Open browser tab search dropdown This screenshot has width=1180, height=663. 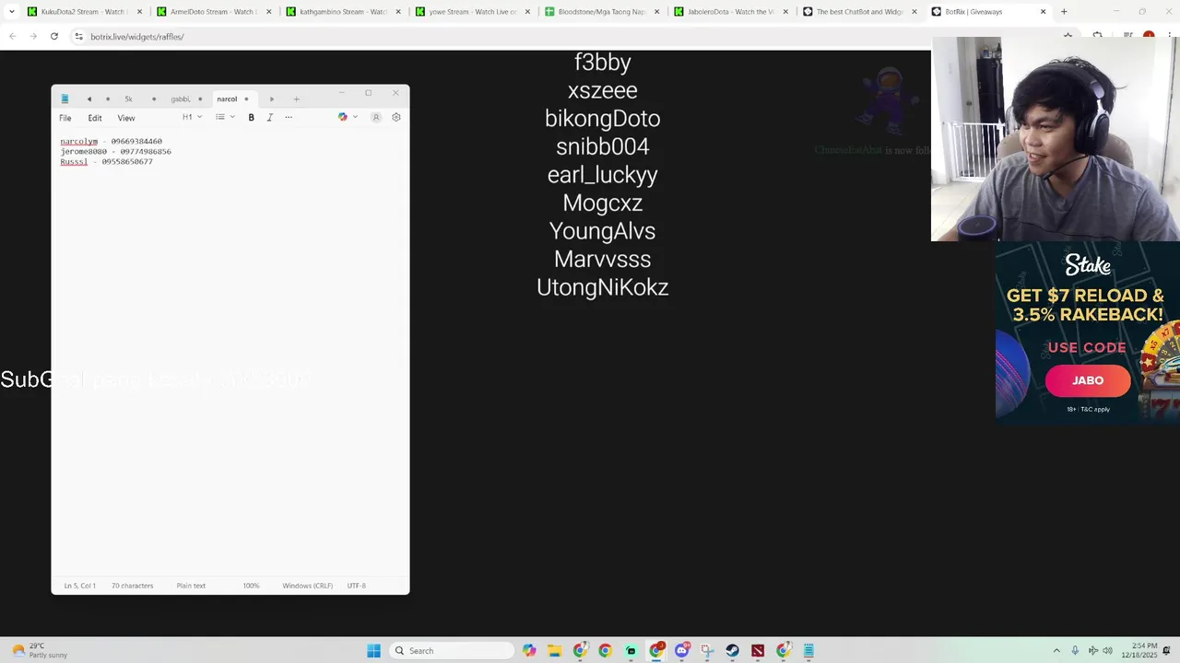[x=10, y=12]
